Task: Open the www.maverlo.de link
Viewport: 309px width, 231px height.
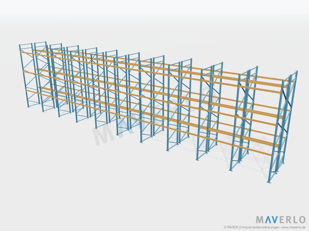Action: [x=293, y=227]
